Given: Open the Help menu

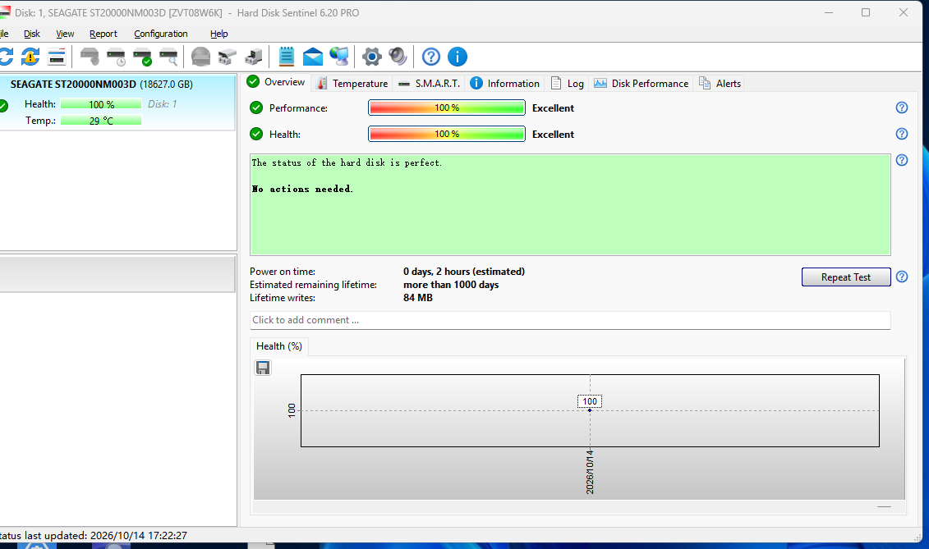Looking at the screenshot, I should point(219,34).
